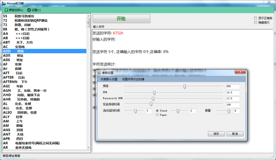Select the row 'AFTRNN 下午'
The image size is (276, 160).
[44, 82]
